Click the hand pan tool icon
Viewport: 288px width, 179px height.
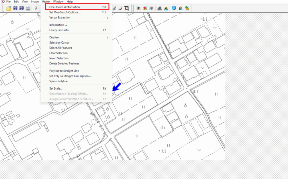(x=181, y=8)
